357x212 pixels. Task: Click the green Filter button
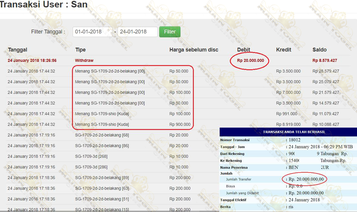click(169, 32)
